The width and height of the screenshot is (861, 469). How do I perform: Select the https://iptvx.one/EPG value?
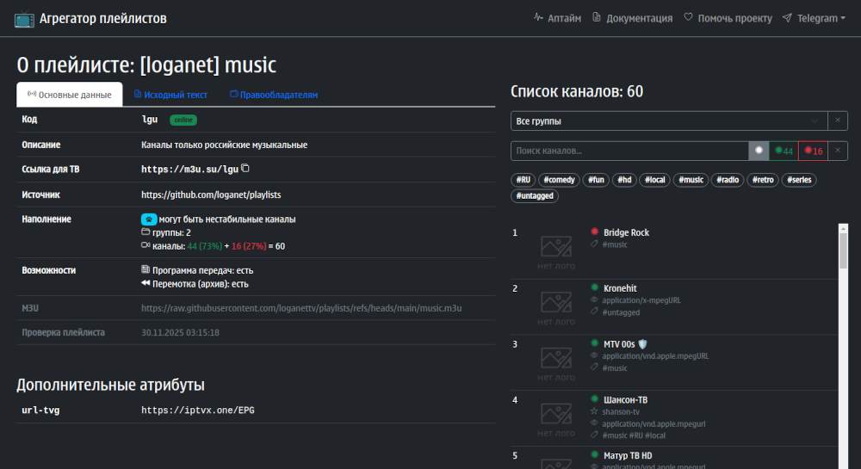click(198, 410)
